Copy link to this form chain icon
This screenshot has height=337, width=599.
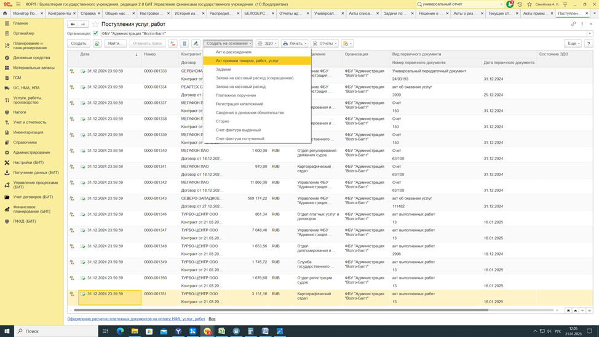coord(573,24)
